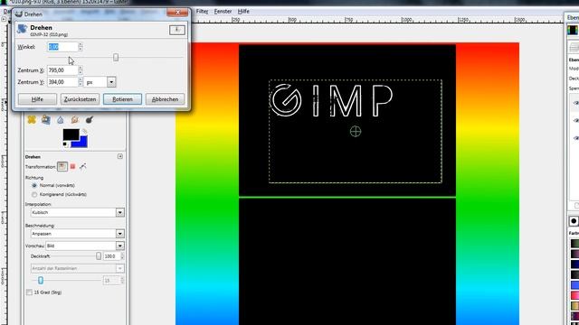Toggle visibility eye of the middle layer
The image size is (579, 325).
[576, 120]
